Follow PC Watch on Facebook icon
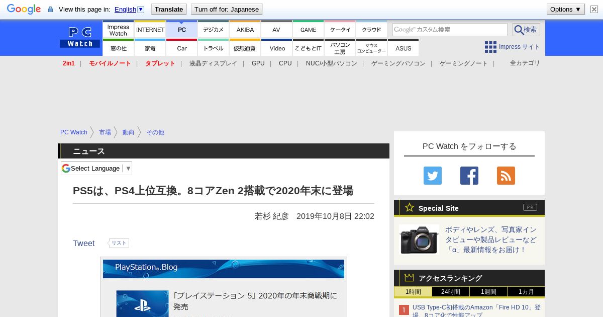603x317 pixels. point(469,176)
